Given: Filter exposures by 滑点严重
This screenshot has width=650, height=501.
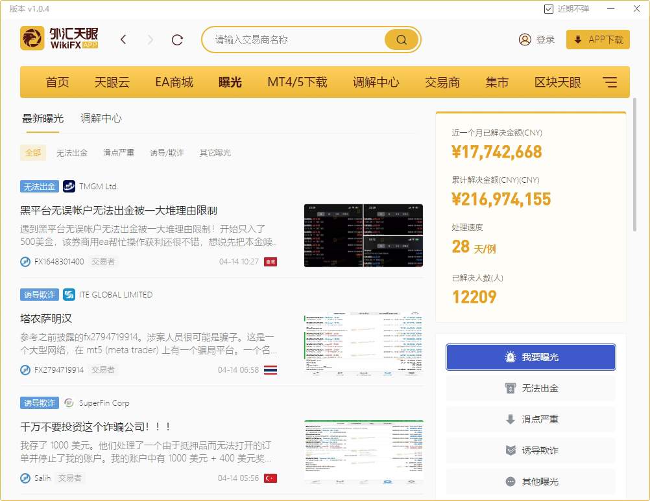Looking at the screenshot, I should 119,153.
